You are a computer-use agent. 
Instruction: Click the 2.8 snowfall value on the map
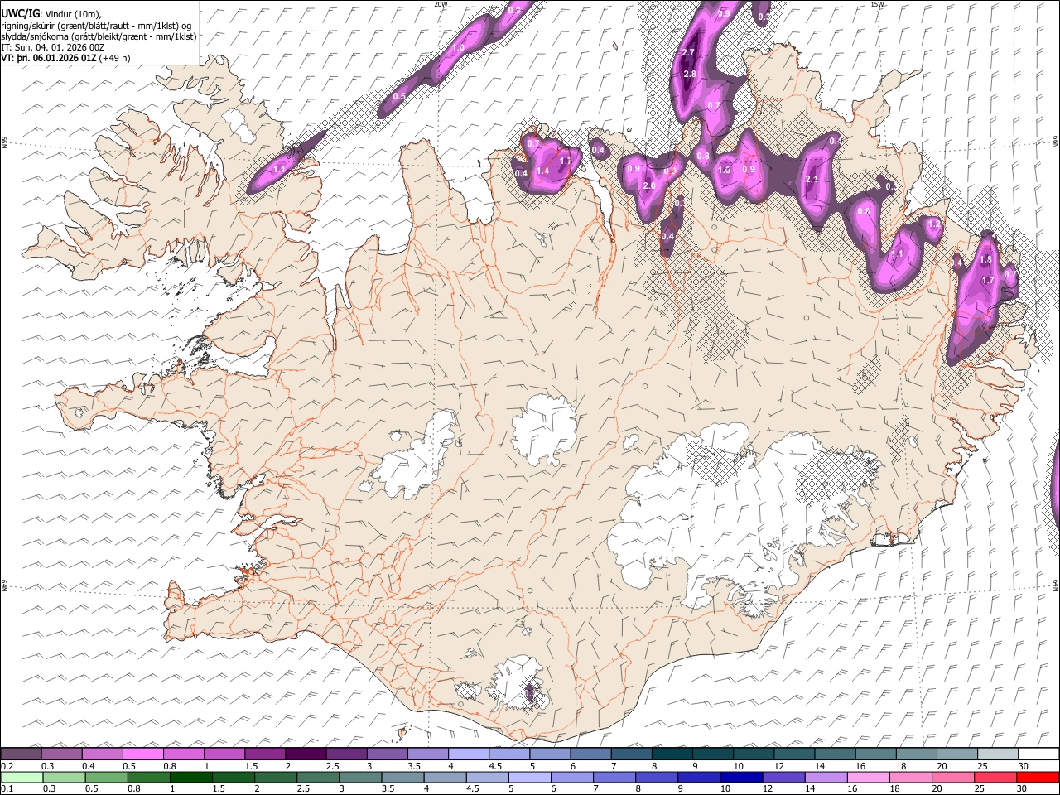coord(690,75)
